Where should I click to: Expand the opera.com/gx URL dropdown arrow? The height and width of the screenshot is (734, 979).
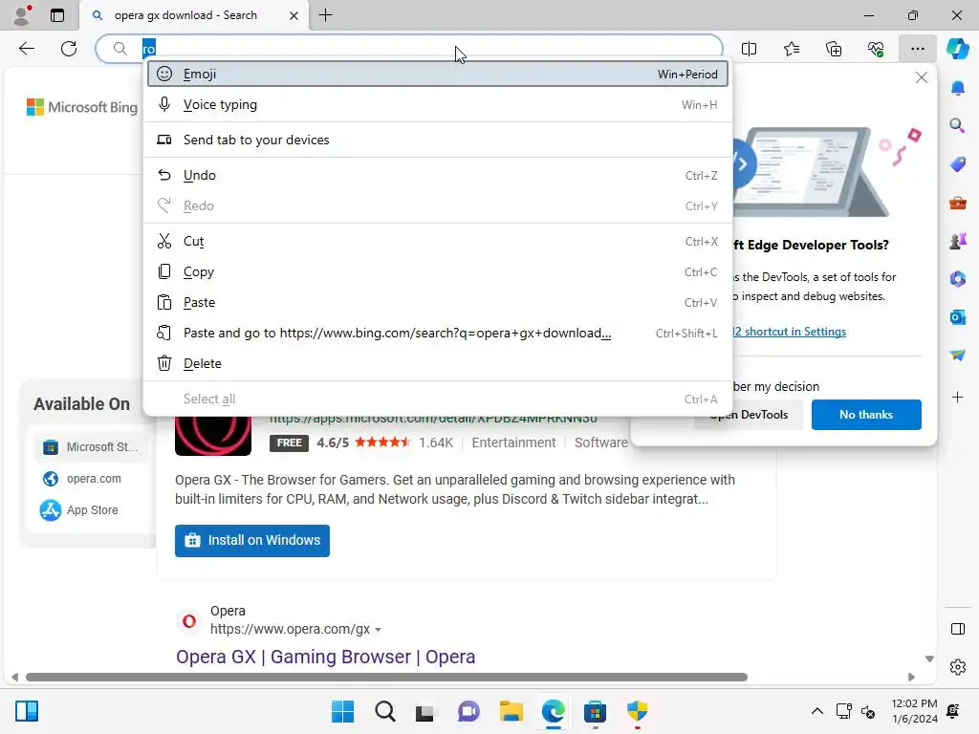click(378, 630)
